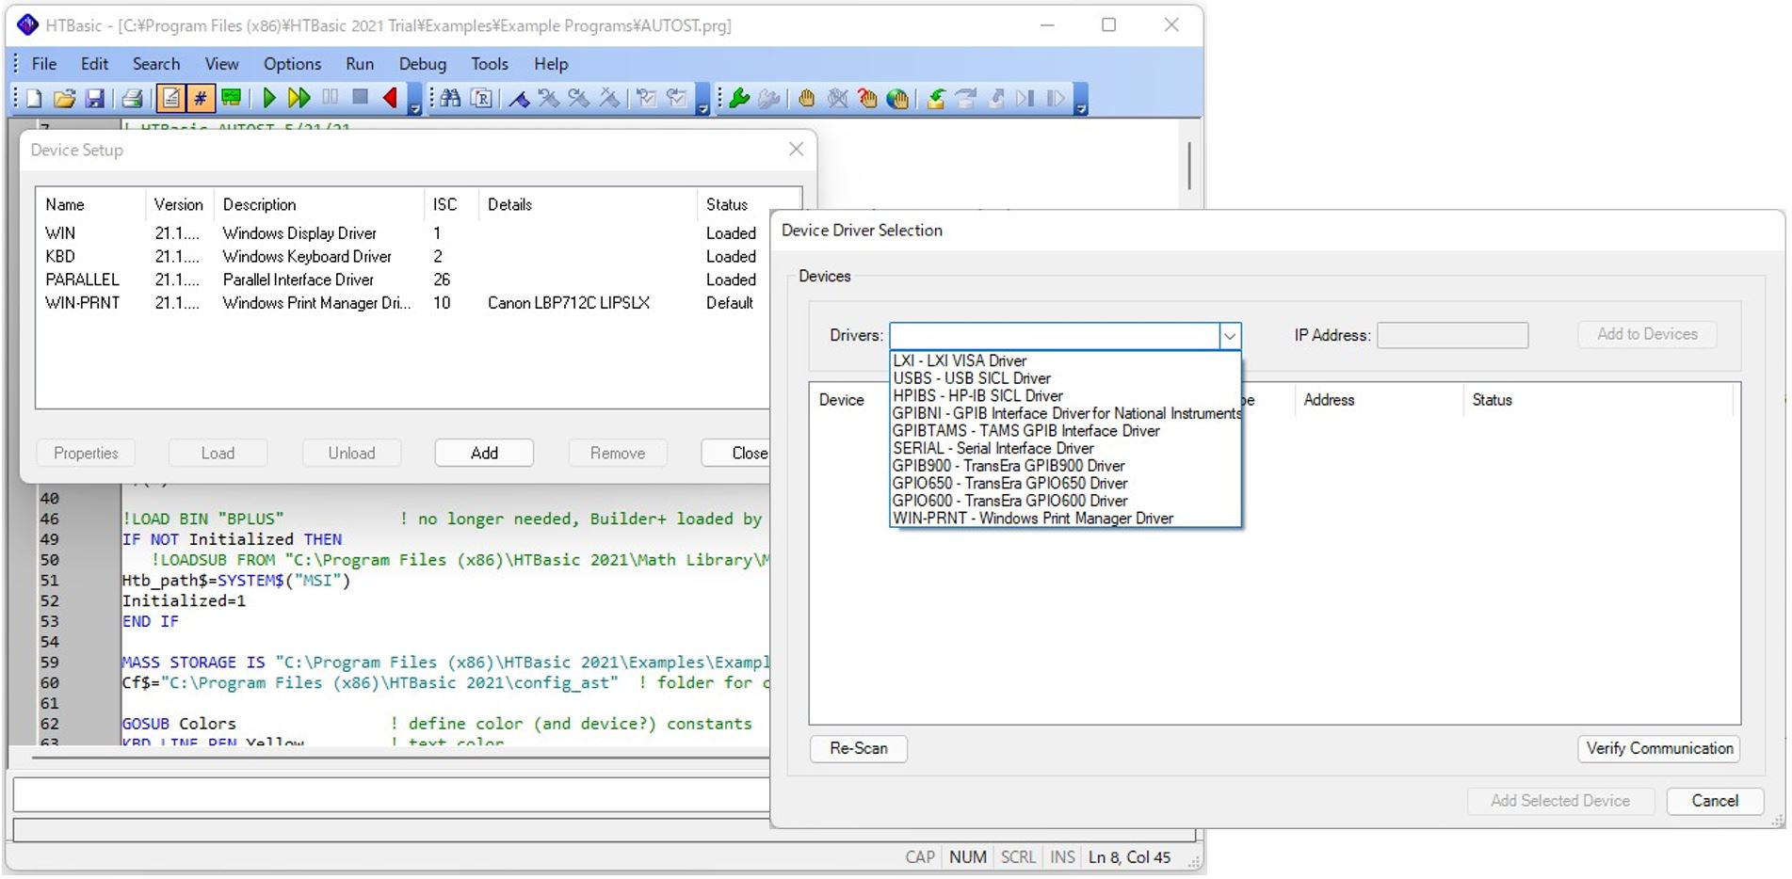The width and height of the screenshot is (1792, 879).
Task: Close Device Setup with the X icon
Action: point(797,149)
